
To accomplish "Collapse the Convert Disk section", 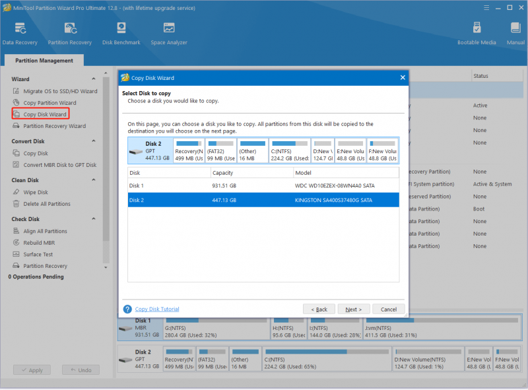I will pyautogui.click(x=94, y=141).
